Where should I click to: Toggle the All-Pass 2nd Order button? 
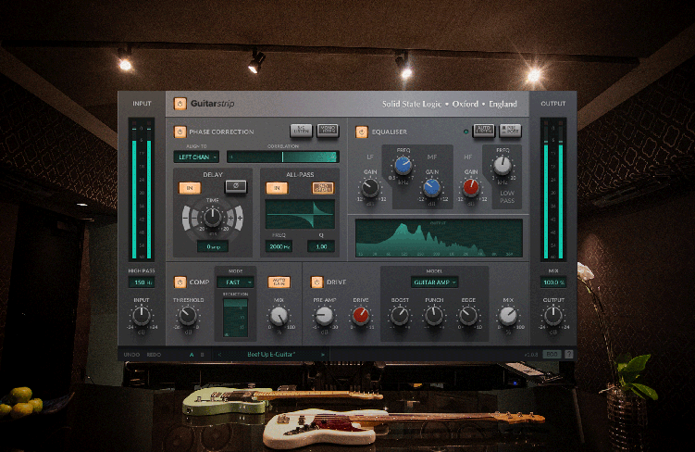click(x=323, y=188)
